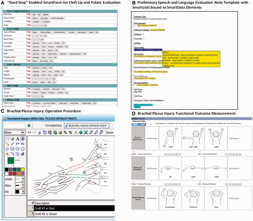Choose 'Whistle' for Lip Length
This screenshot has height=221, width=253.
(x=57, y=43)
